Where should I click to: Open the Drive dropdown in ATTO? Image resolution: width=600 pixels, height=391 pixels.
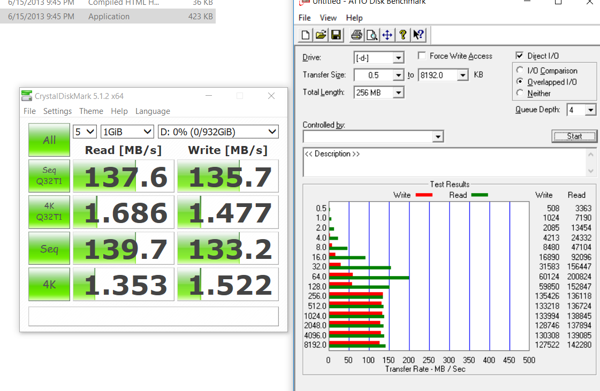pos(398,58)
